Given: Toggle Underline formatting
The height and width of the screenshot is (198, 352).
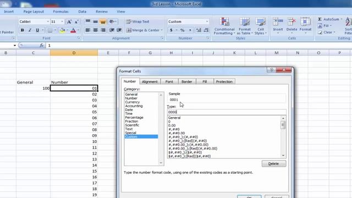Looking at the screenshot, I should (x=37, y=30).
